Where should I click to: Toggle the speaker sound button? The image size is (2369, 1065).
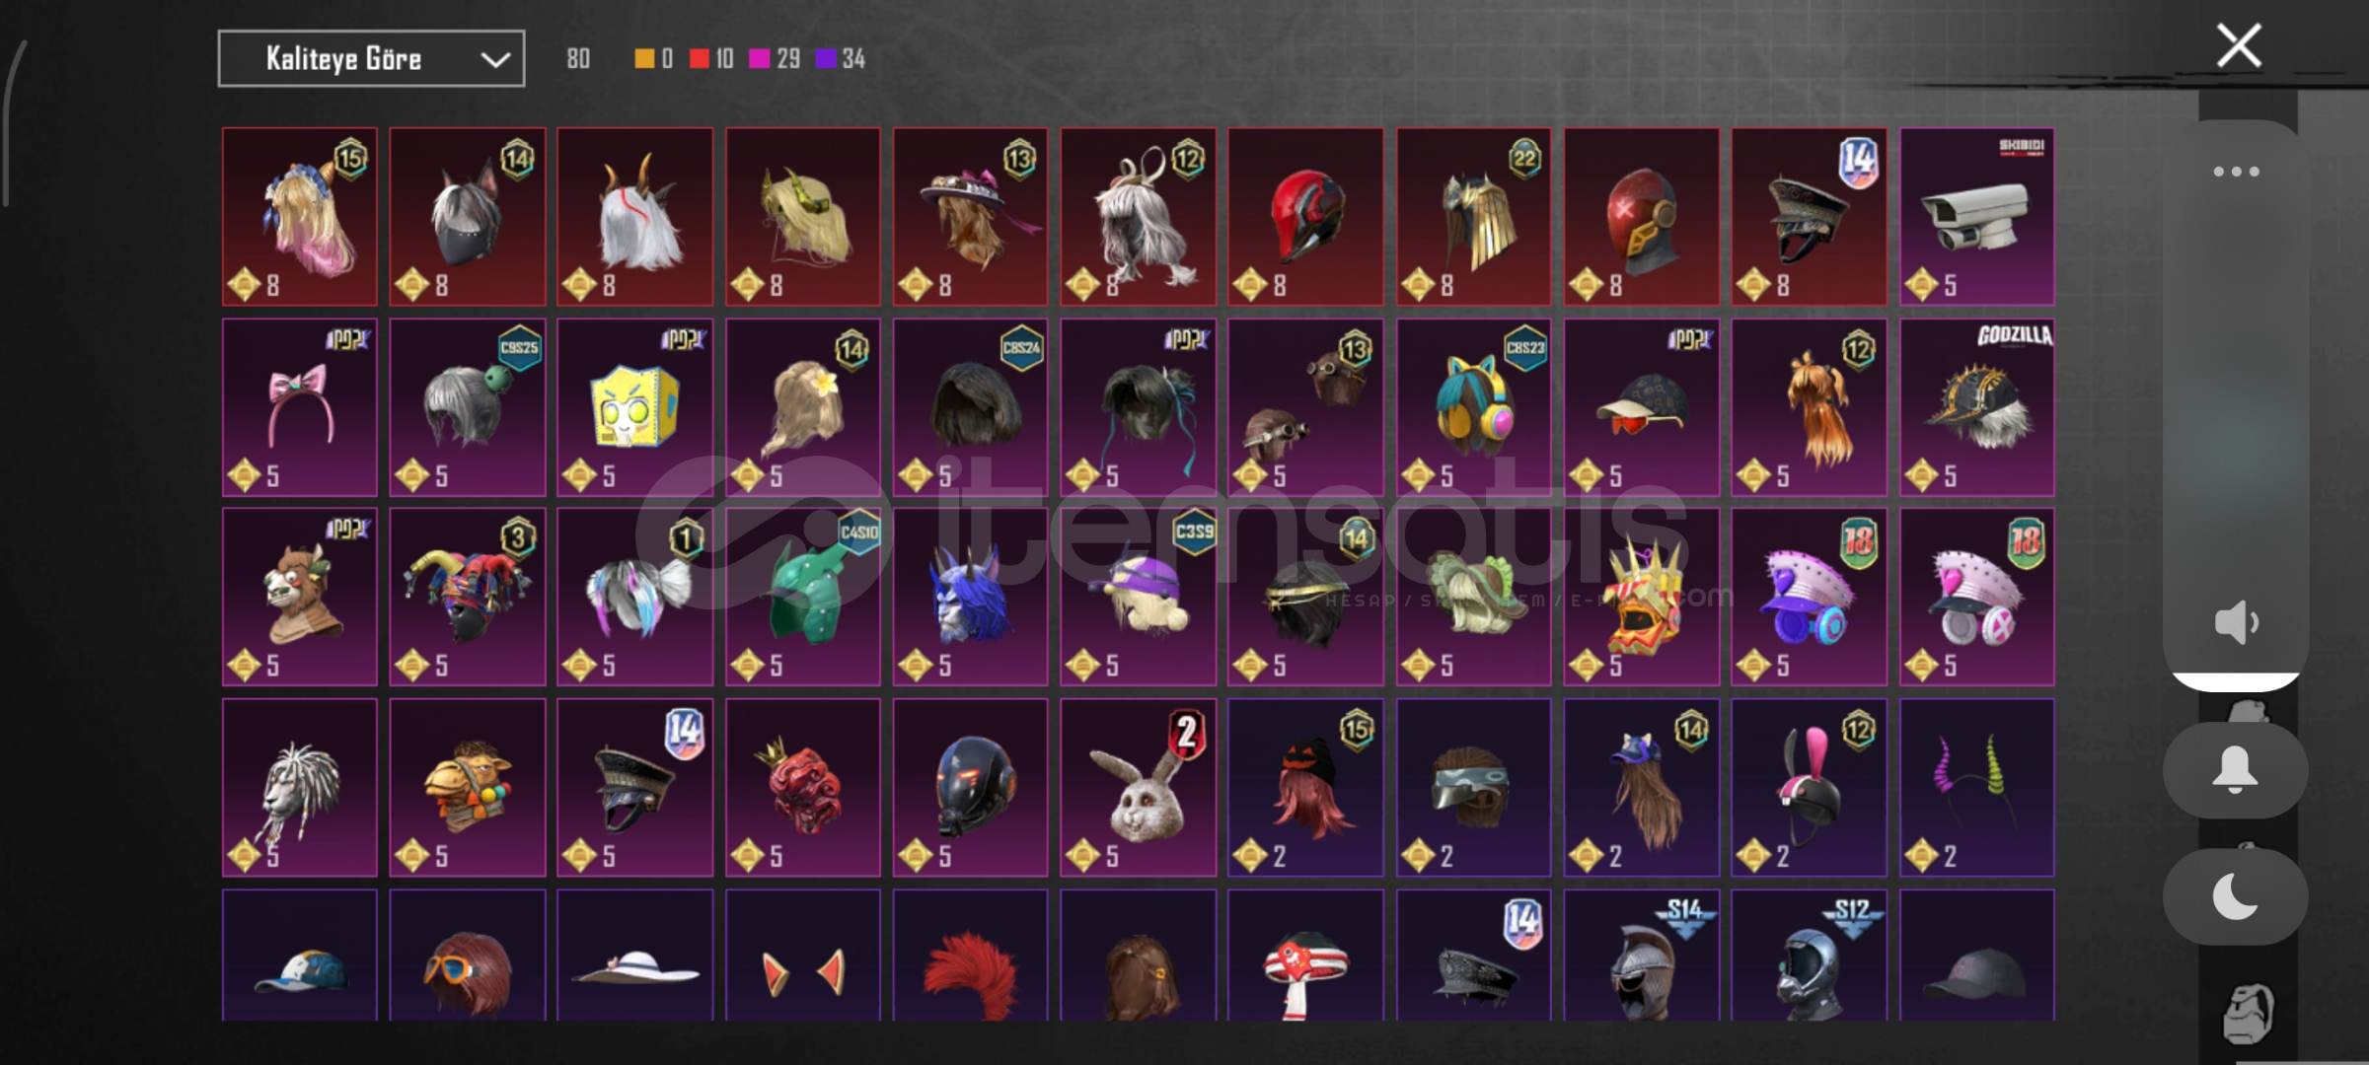[2235, 622]
